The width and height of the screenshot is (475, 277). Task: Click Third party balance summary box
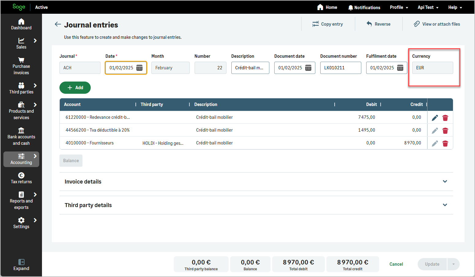201,264
